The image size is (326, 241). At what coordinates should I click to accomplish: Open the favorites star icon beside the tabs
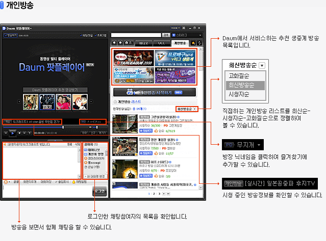point(193,43)
